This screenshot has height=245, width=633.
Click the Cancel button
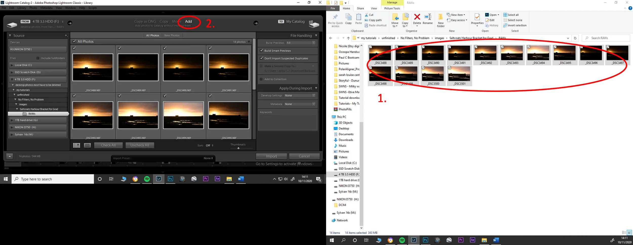(304, 156)
